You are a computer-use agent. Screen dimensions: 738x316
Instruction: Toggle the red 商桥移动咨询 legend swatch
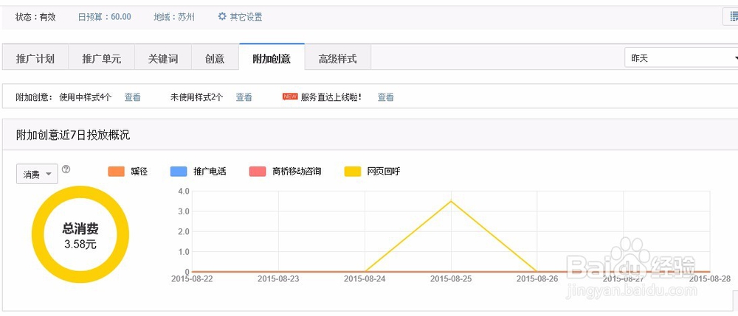(258, 172)
